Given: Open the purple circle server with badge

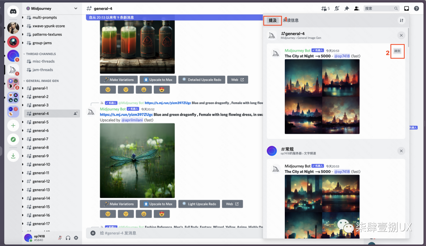Looking at the screenshot, I should coord(13,56).
